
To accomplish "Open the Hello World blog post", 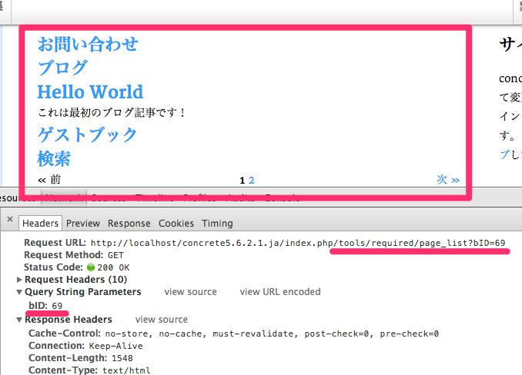I will (90, 92).
